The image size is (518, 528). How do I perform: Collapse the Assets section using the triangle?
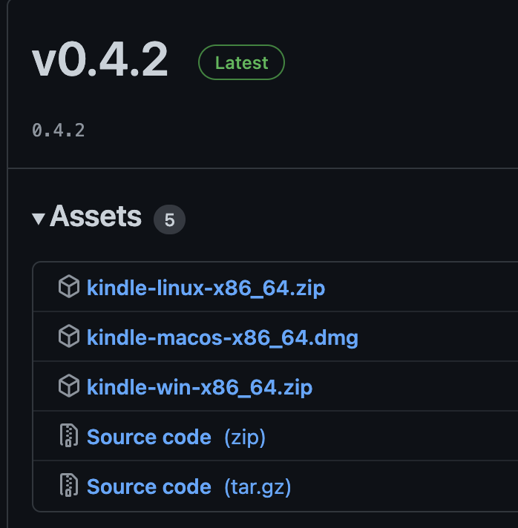(39, 218)
